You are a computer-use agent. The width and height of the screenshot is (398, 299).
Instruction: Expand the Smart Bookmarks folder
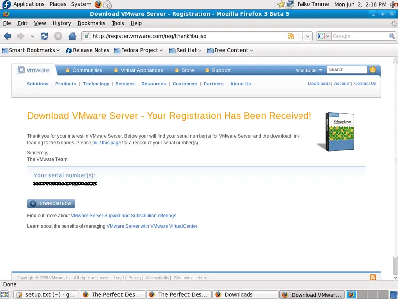(x=31, y=50)
